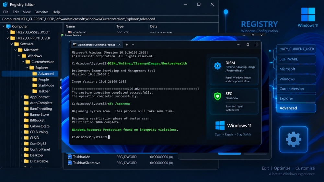Click the Windows 11 logo at top right

click(308, 15)
